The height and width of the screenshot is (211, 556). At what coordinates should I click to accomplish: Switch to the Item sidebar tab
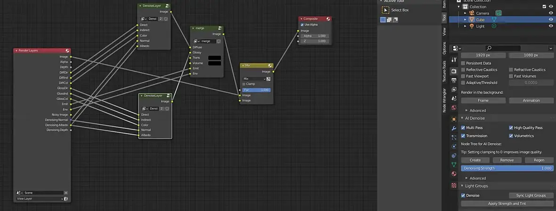point(444,4)
